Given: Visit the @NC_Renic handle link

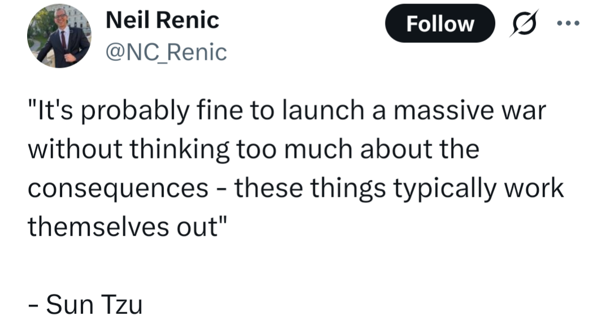Looking at the screenshot, I should [166, 52].
